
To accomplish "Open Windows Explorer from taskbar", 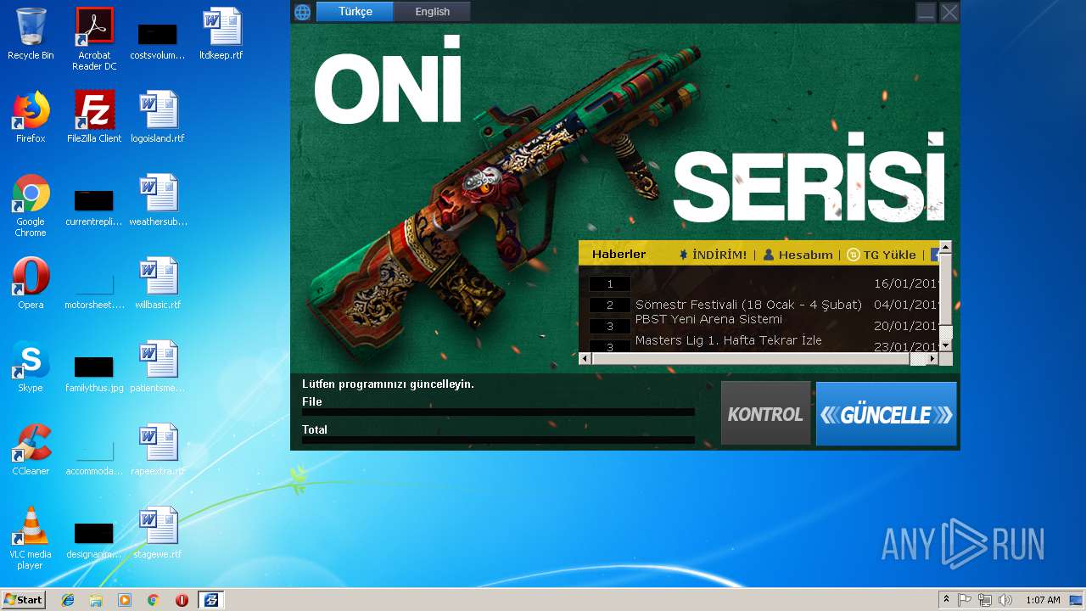I will click(x=96, y=600).
